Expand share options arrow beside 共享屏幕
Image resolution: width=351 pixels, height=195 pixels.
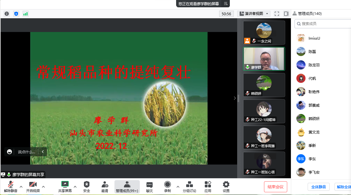[x=75, y=186]
